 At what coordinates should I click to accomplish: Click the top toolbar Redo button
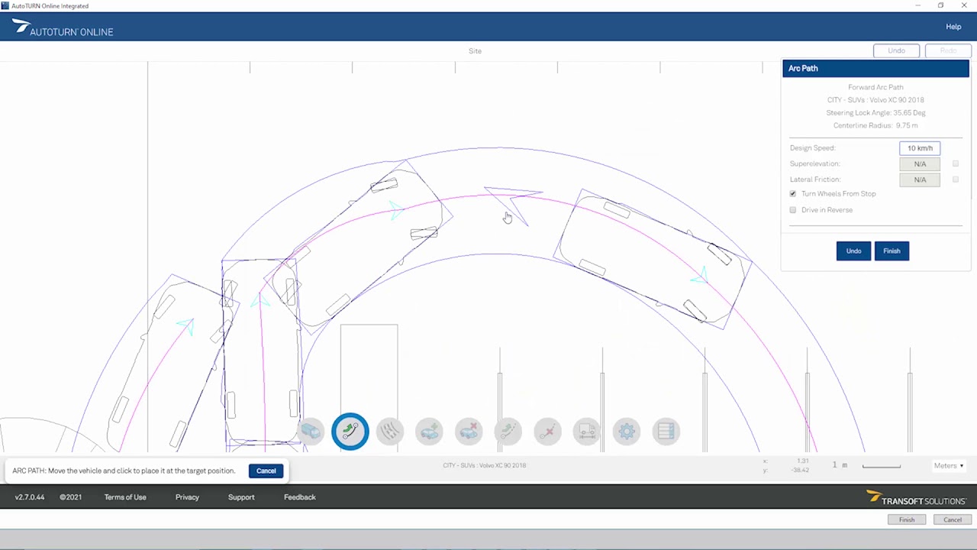pyautogui.click(x=948, y=51)
